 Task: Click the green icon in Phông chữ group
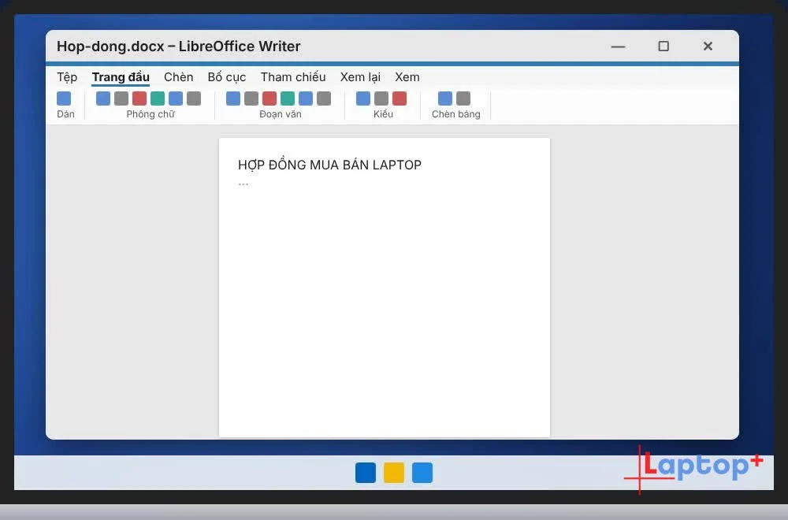158,98
